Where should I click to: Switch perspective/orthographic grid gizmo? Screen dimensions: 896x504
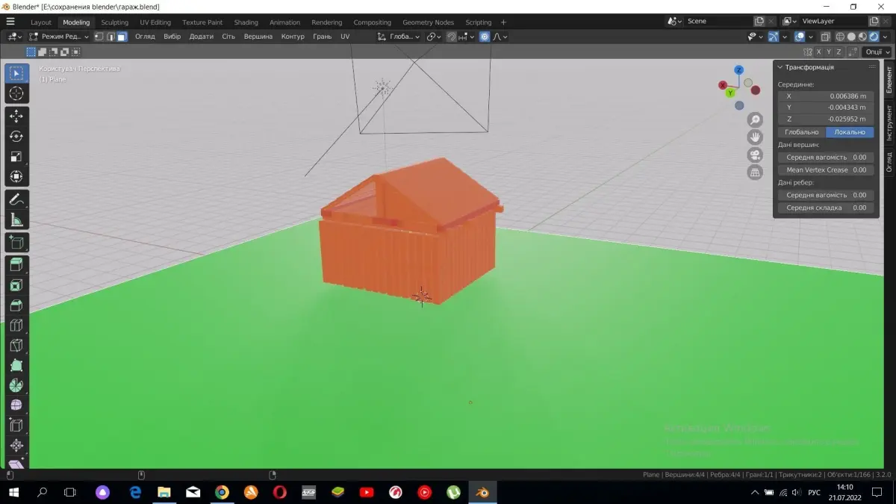[x=755, y=172]
